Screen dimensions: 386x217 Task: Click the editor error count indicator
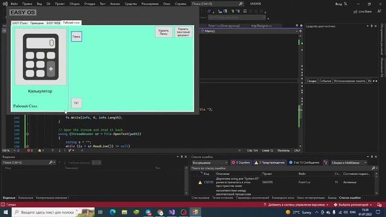pos(30,150)
